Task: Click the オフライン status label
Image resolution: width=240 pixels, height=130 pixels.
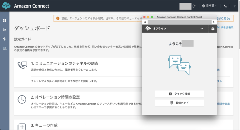Action: pyautogui.click(x=159, y=29)
